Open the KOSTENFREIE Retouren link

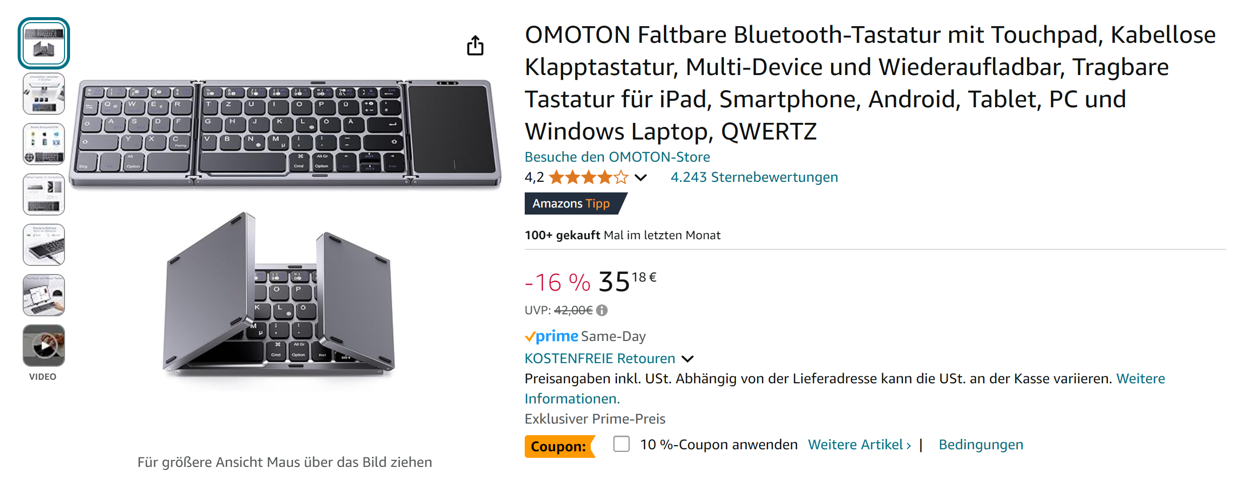pyautogui.click(x=599, y=359)
